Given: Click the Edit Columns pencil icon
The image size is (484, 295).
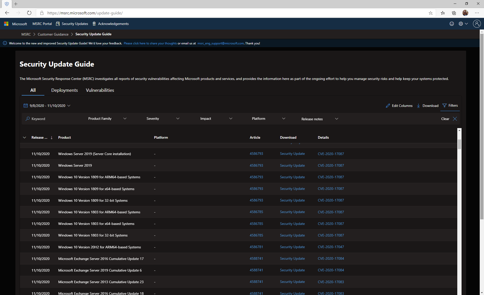Looking at the screenshot, I should [x=388, y=106].
